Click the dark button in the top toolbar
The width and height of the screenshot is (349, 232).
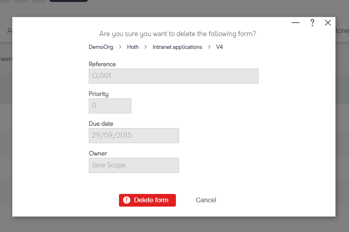click(68, 2)
